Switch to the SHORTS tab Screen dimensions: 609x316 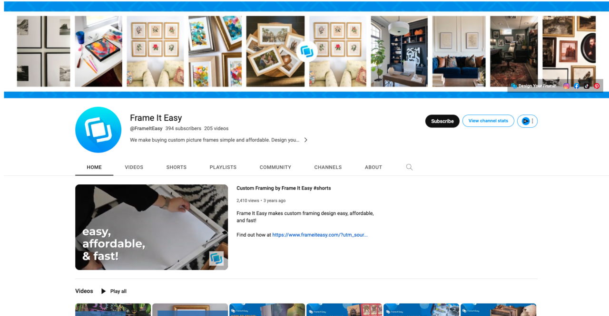coord(176,167)
